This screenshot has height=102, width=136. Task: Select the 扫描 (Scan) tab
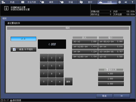tap(107, 2)
